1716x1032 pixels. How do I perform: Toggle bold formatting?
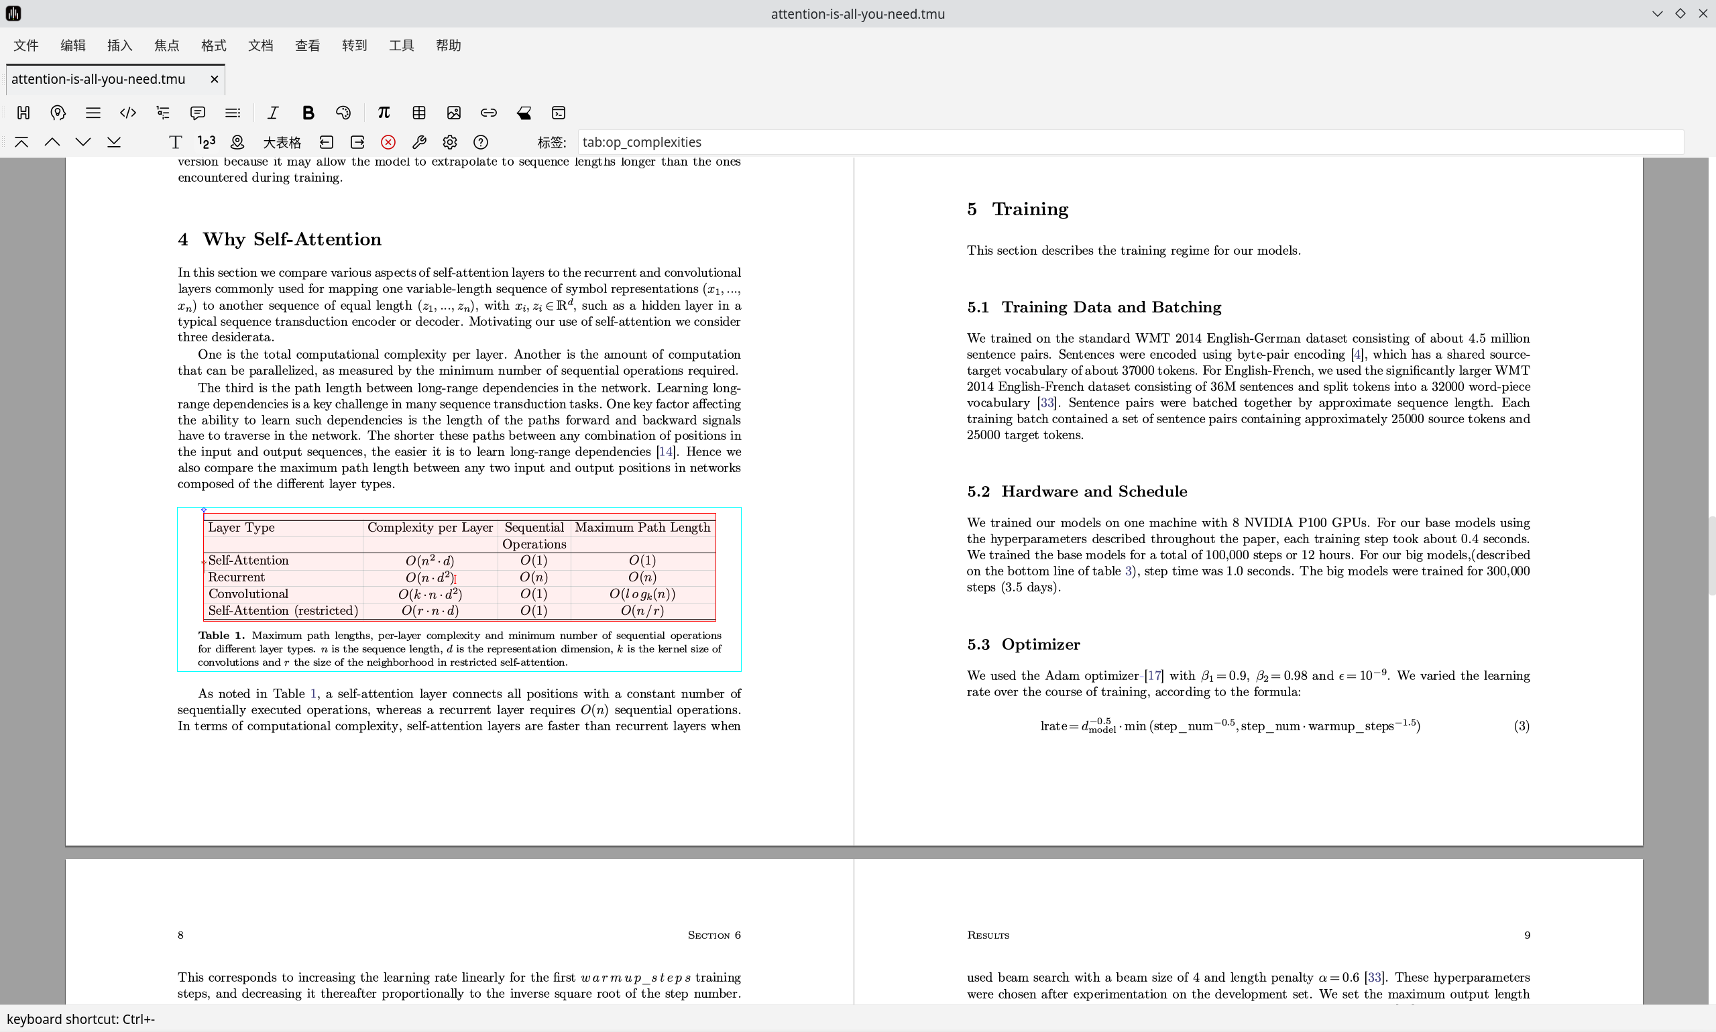coord(308,113)
